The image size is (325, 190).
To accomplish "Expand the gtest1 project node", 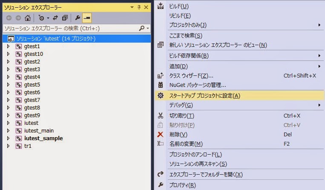I will pyautogui.click(x=8, y=46).
